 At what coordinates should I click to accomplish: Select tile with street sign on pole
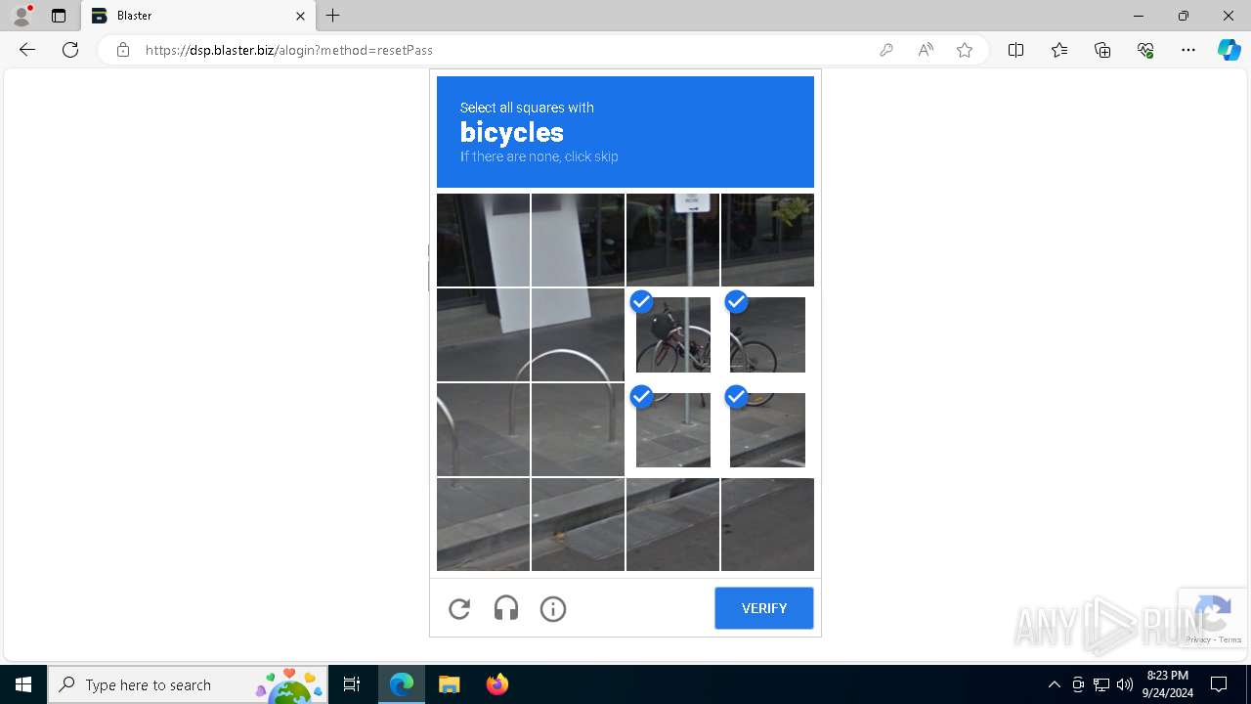(x=673, y=240)
